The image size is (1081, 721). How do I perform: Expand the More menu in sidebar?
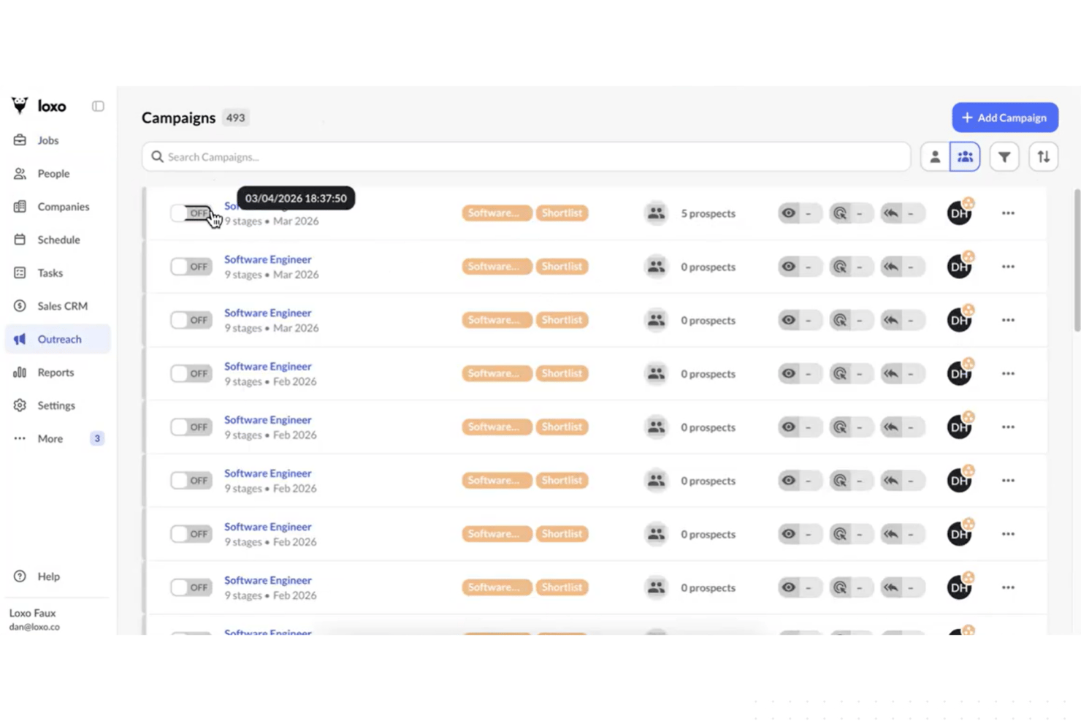click(50, 438)
